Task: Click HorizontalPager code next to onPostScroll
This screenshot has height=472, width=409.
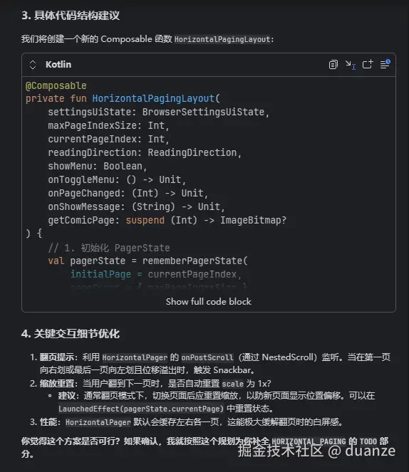Action: pos(135,357)
